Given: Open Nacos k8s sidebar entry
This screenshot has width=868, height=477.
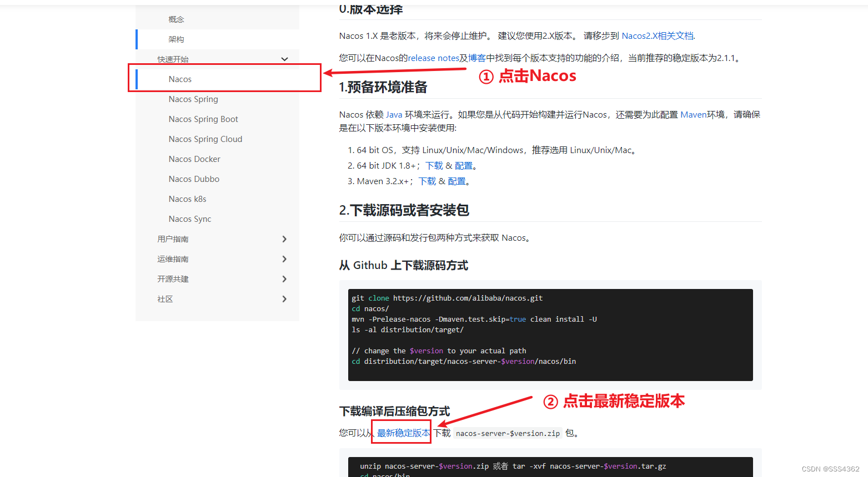Looking at the screenshot, I should click(187, 199).
